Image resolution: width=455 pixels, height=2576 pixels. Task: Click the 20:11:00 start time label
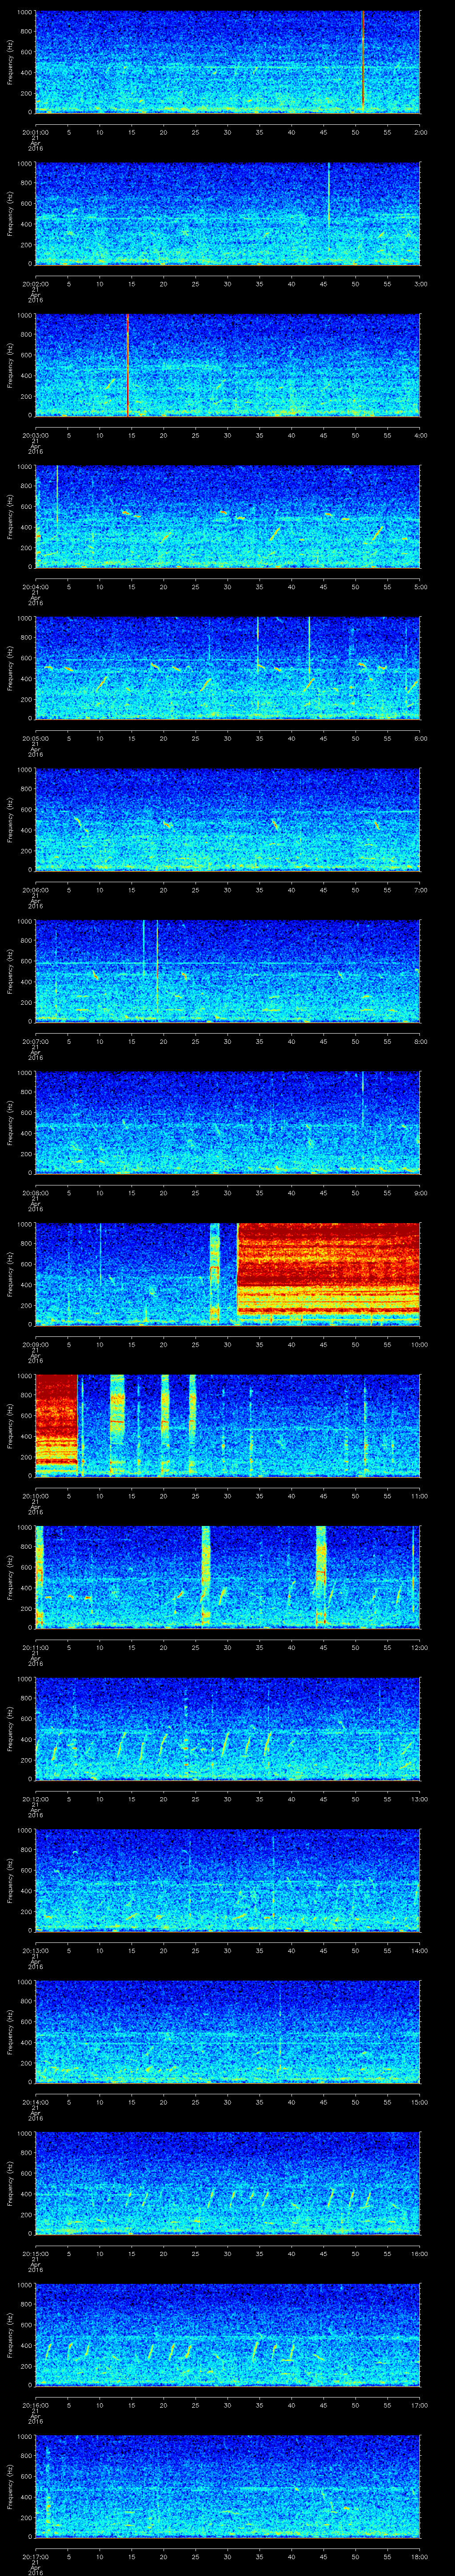click(x=35, y=1647)
